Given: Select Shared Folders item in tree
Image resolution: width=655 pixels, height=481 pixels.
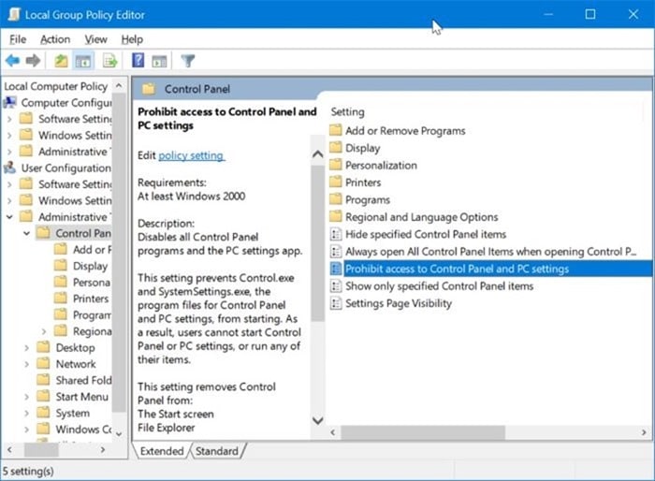Looking at the screenshot, I should tap(83, 380).
